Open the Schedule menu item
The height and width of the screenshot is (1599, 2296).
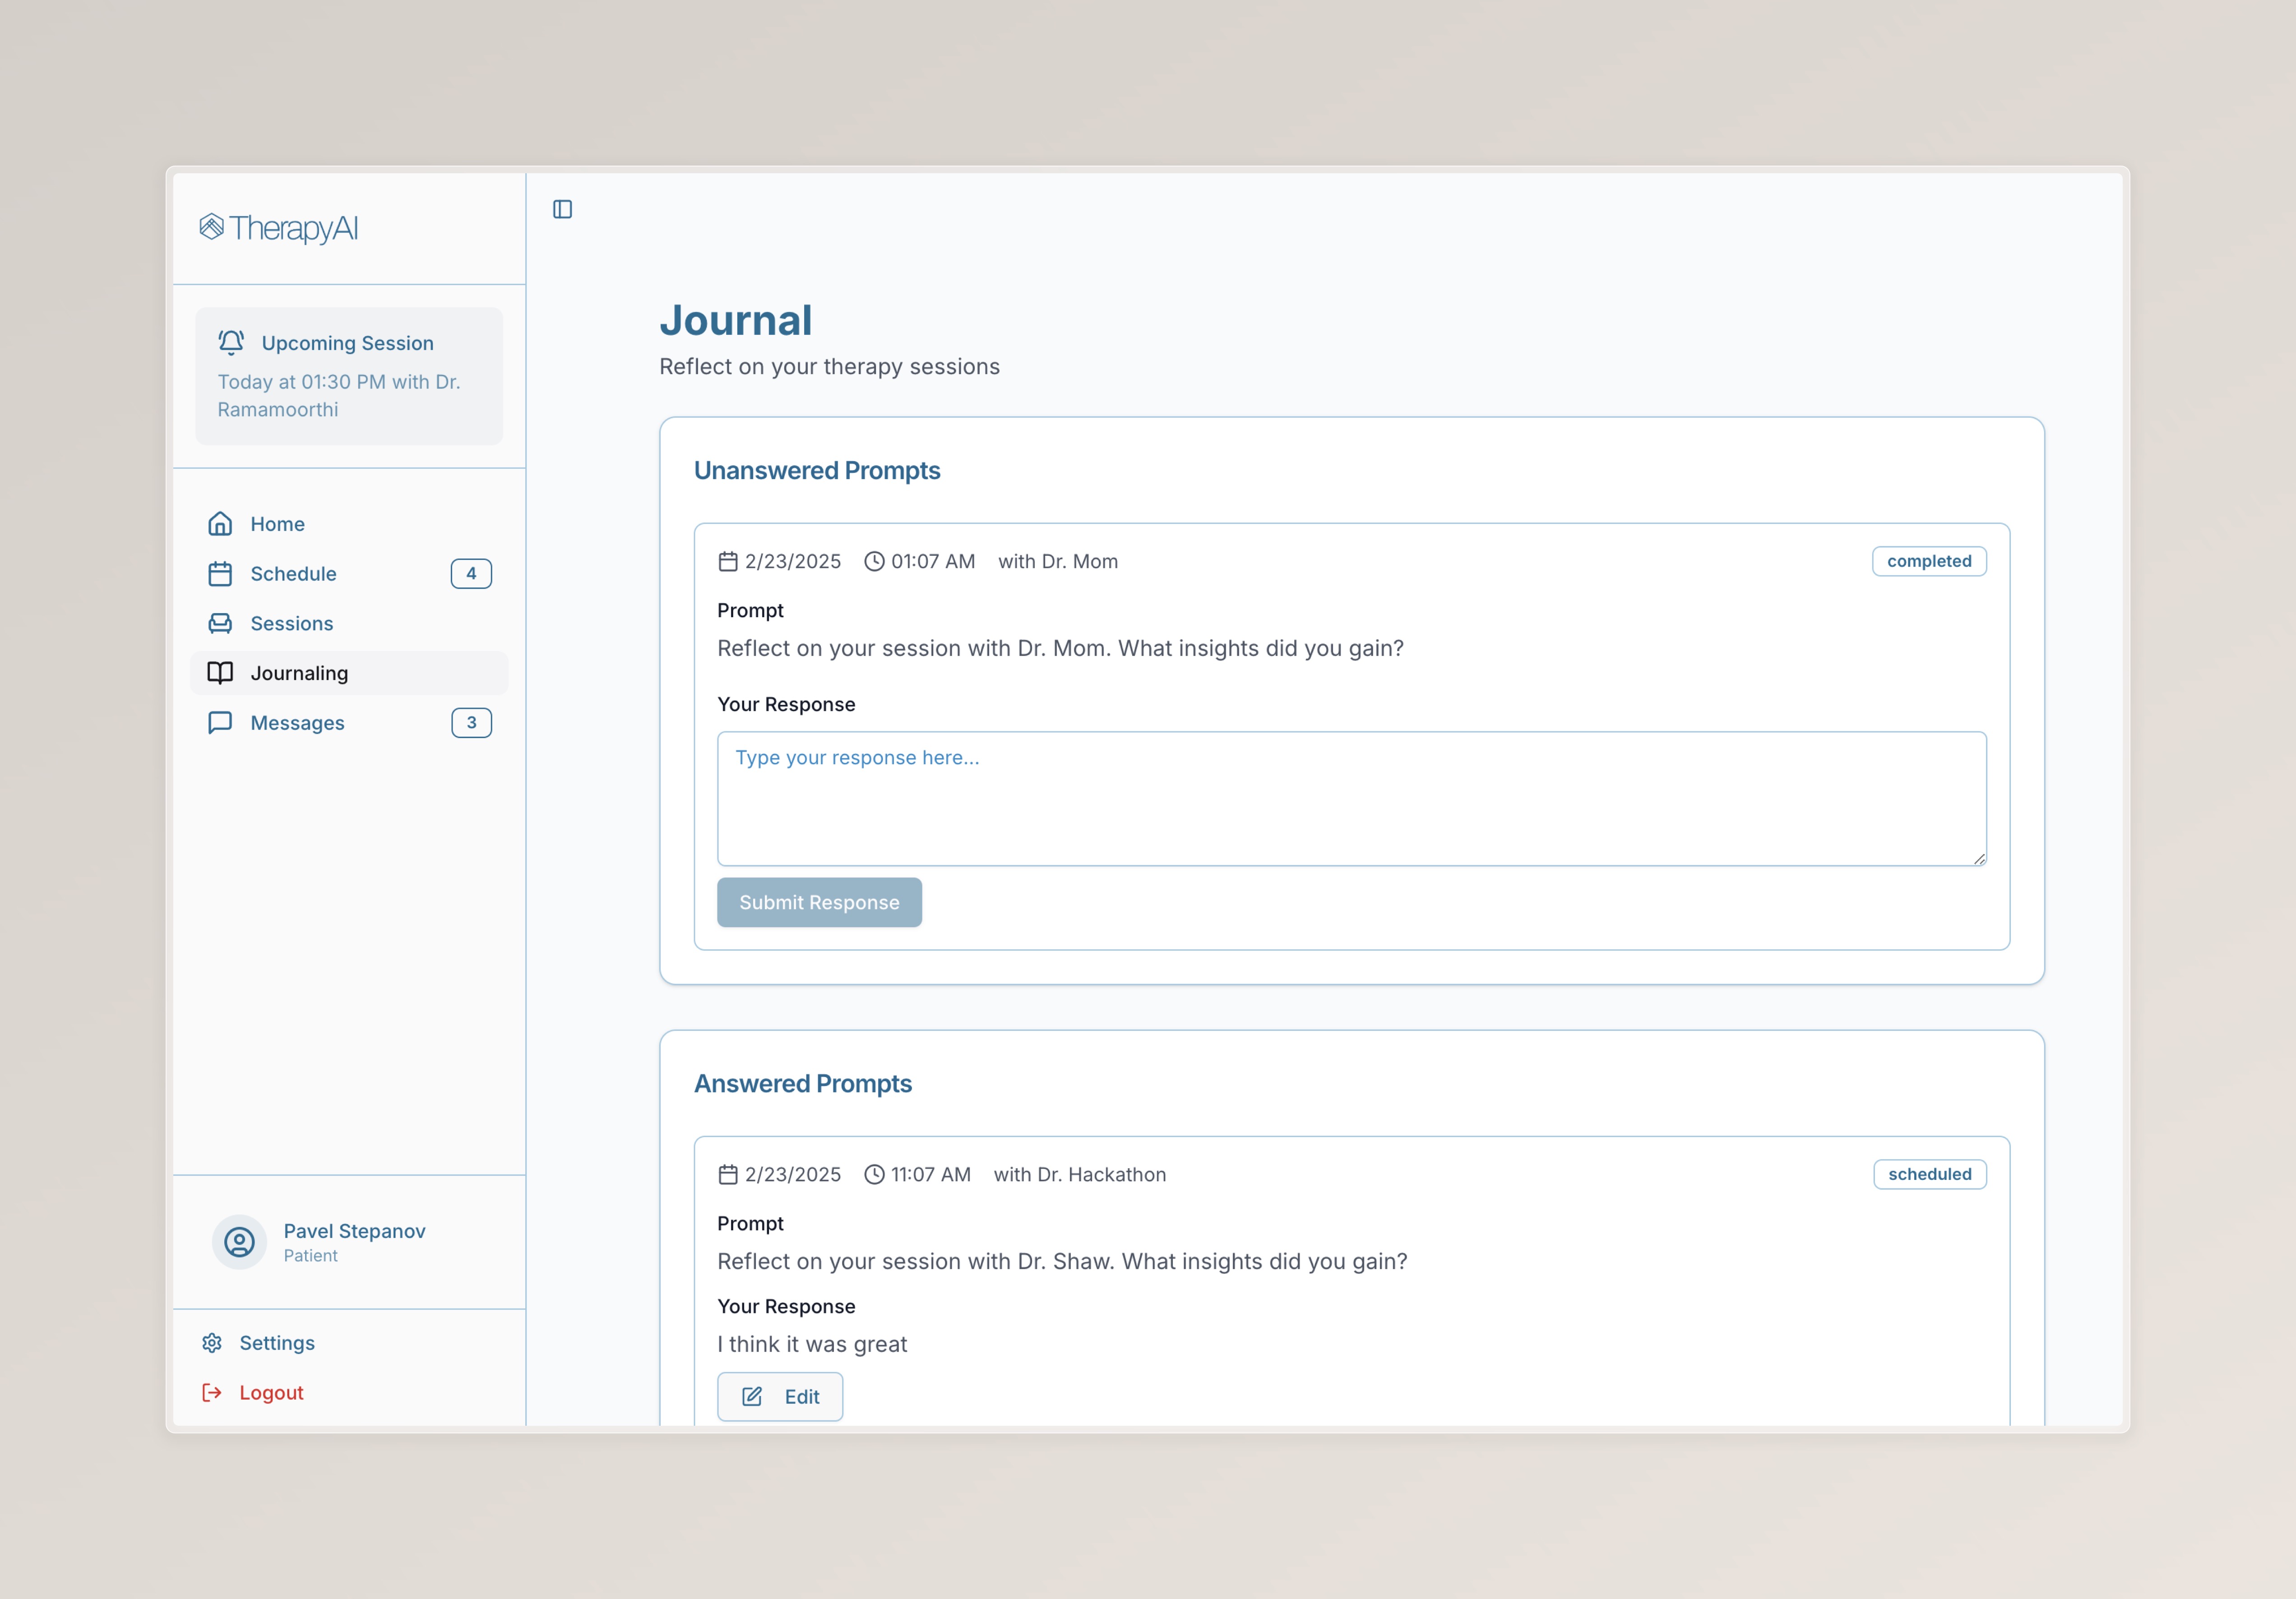pos(293,574)
